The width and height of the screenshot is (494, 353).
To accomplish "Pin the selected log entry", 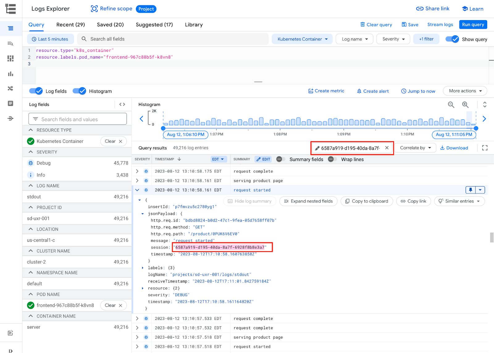I will 471,190.
